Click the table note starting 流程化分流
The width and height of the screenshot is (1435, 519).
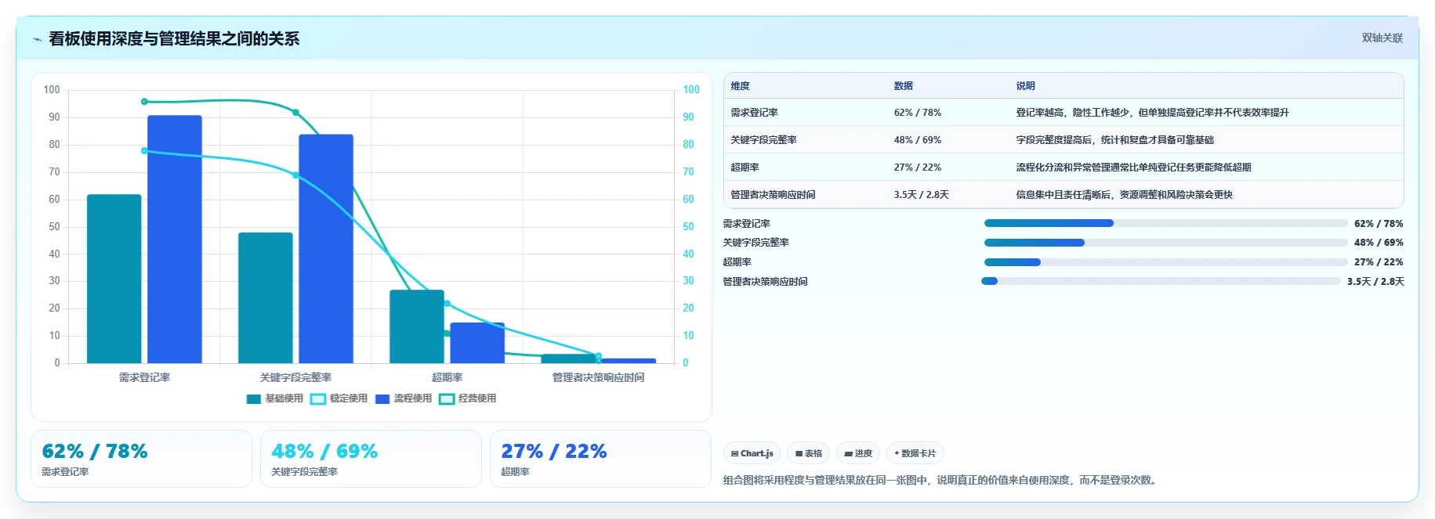(1133, 168)
